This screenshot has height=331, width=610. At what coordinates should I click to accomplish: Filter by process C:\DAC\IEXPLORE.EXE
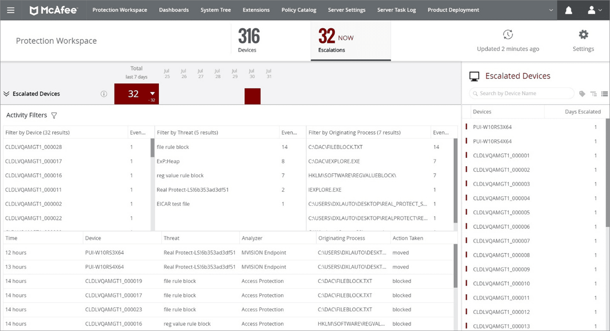pos(334,161)
